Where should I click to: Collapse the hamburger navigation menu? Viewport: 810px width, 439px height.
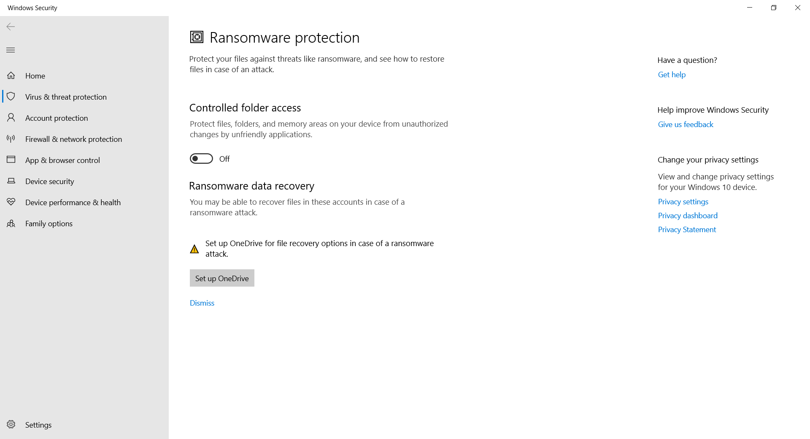(x=11, y=50)
